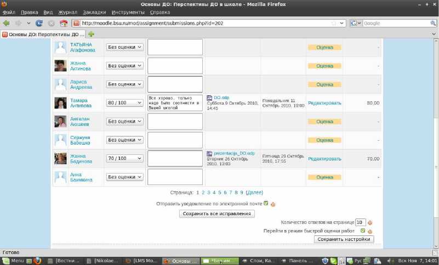Open the Закладки menu
This screenshot has height=265, width=439.
pyautogui.click(x=95, y=12)
